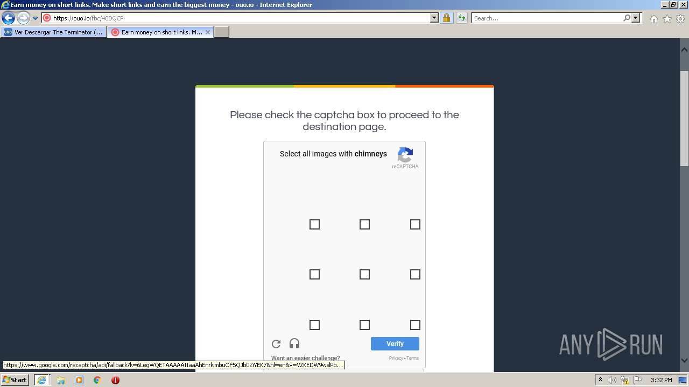Check the third row, first image checkbox

314,325
